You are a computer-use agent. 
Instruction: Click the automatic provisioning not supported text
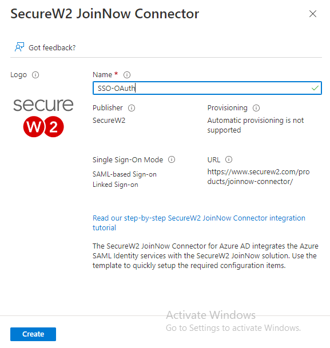tap(256, 125)
